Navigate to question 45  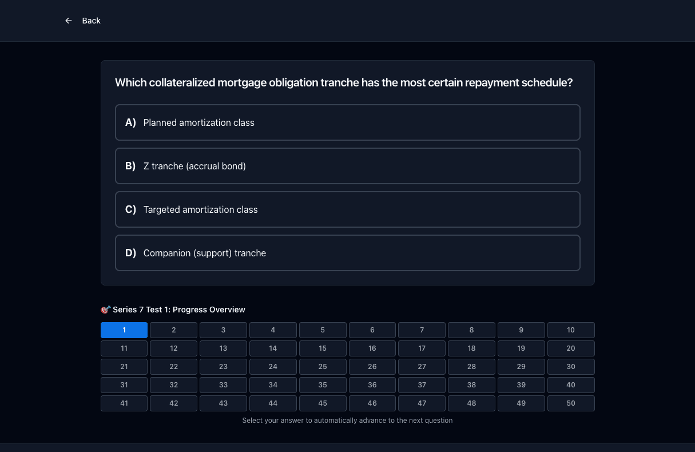[x=323, y=403]
